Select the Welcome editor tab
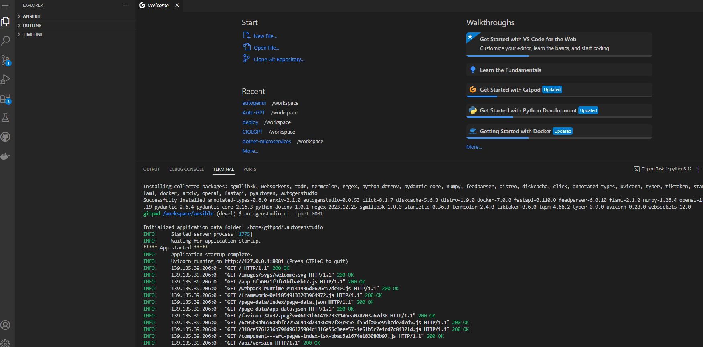 [158, 5]
